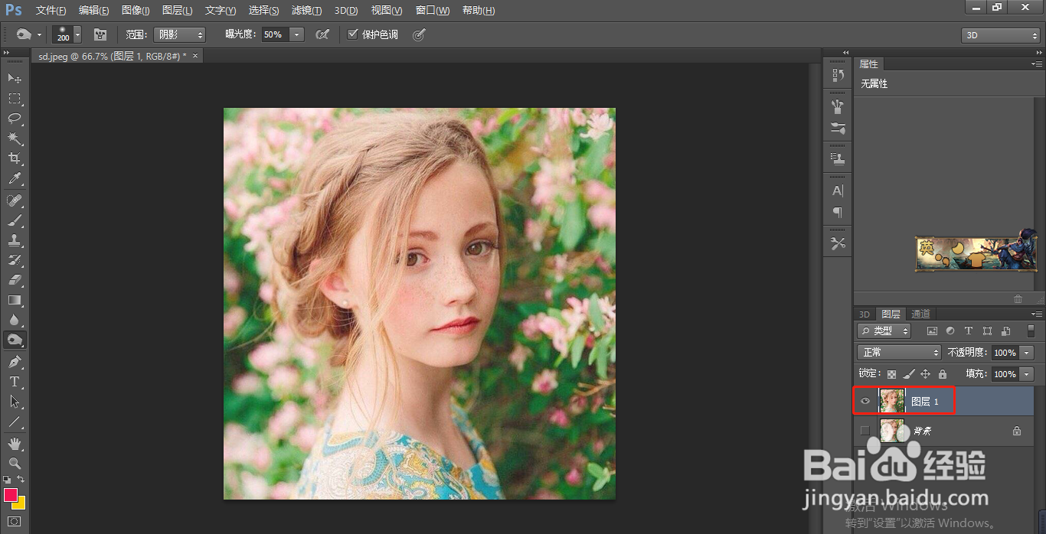The image size is (1046, 534).
Task: Open the 曝光度 slider dropdown arrow
Action: (x=296, y=34)
